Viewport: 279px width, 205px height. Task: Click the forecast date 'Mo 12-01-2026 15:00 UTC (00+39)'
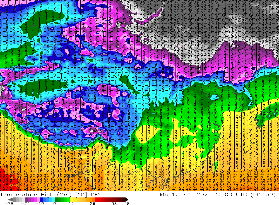(x=218, y=194)
